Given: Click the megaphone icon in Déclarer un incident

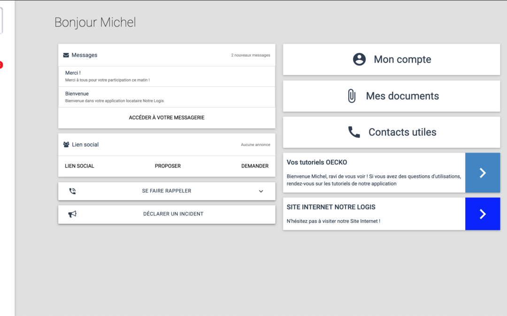Looking at the screenshot, I should click(x=72, y=214).
